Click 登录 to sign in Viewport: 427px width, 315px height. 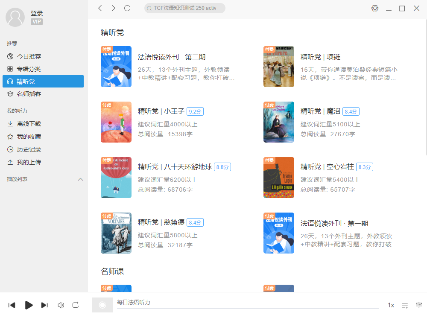(x=37, y=13)
